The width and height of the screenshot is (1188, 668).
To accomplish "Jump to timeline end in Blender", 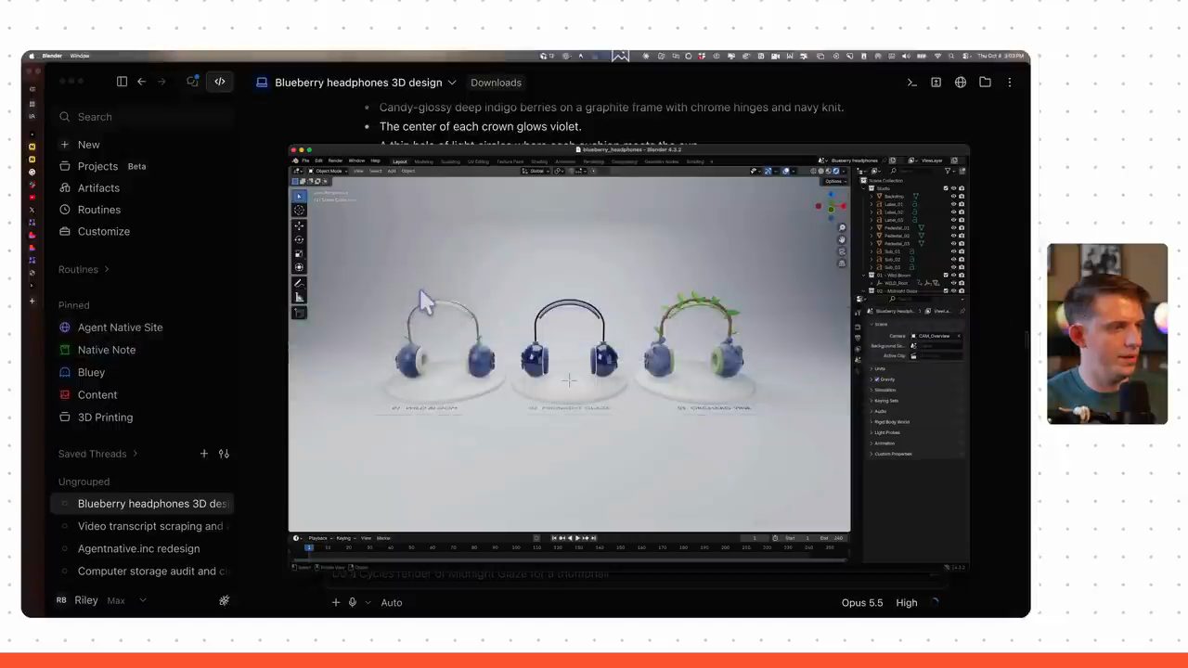I will (x=593, y=538).
